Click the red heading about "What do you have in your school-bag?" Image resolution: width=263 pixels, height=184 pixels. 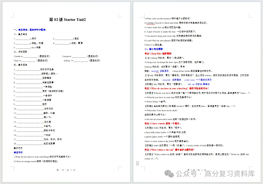pos(176,88)
